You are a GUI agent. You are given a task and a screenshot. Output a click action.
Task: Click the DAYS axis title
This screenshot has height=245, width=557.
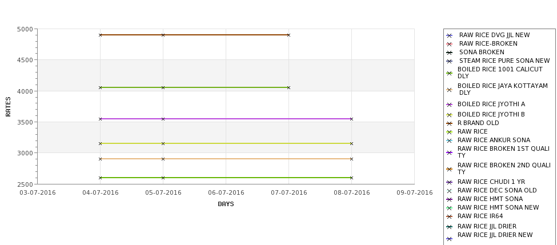[x=226, y=204]
